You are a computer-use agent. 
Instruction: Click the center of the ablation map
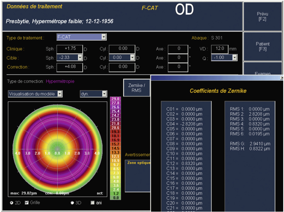57,148
